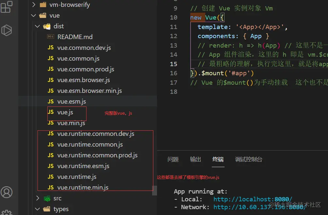Click the types folder icon

47,209
